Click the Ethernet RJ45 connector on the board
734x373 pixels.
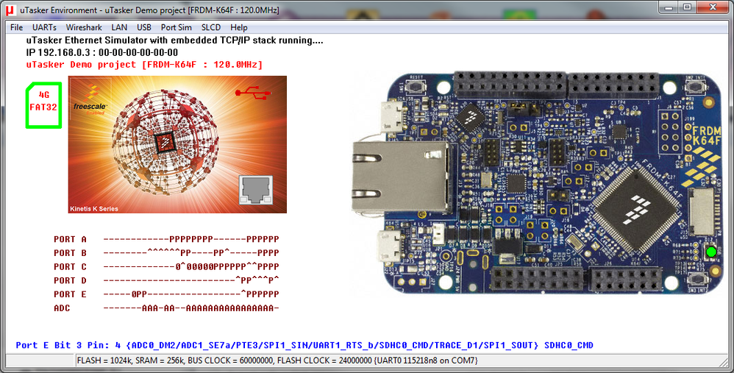tap(402, 177)
